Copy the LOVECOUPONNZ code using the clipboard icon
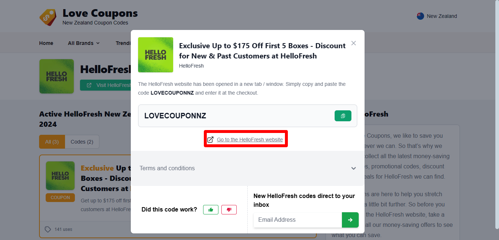Screen dimensions: 499x240 343,116
